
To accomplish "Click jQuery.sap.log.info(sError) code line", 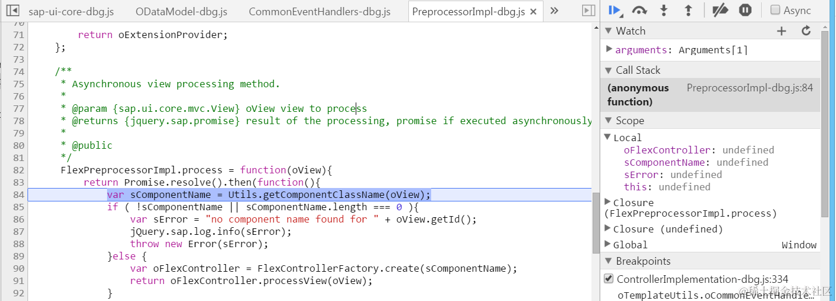I will tap(211, 231).
